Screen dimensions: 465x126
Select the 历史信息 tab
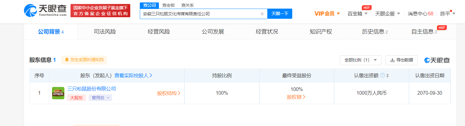(375, 32)
